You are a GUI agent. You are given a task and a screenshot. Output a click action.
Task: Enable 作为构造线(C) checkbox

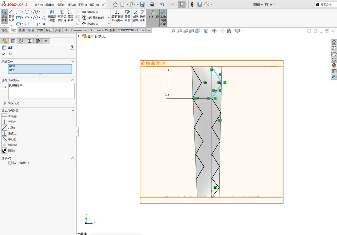(10, 163)
